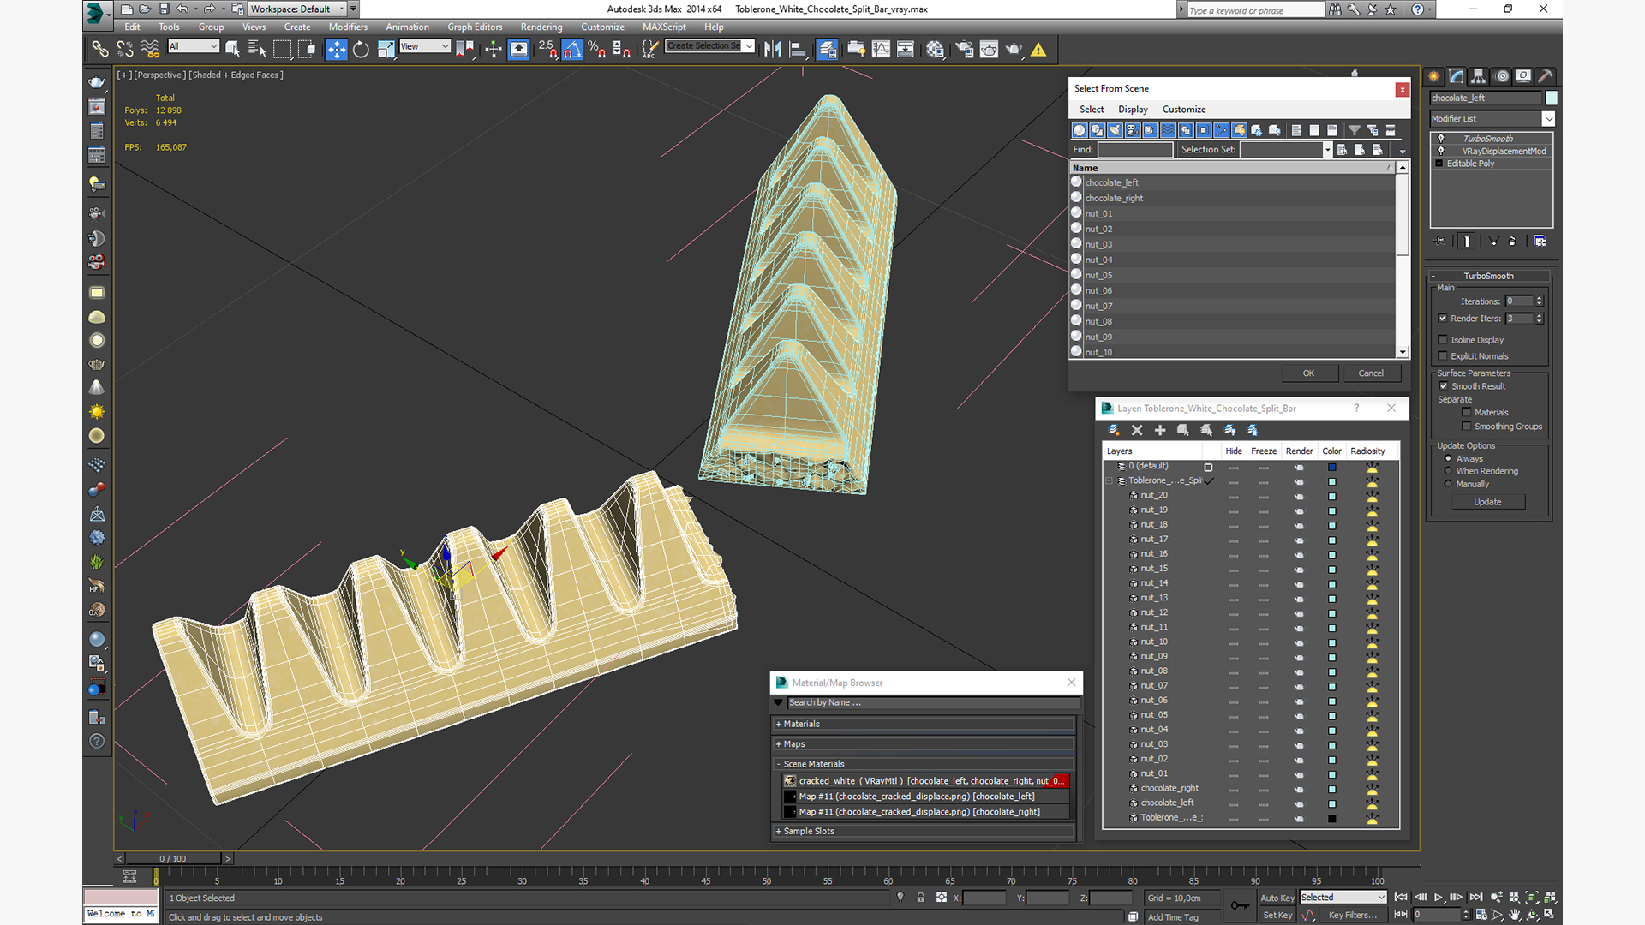Select the Select and Move tool

[x=336, y=50]
